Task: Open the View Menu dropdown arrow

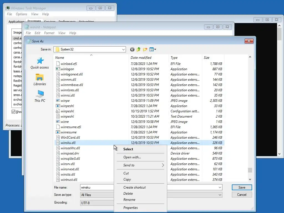Action: (155, 49)
